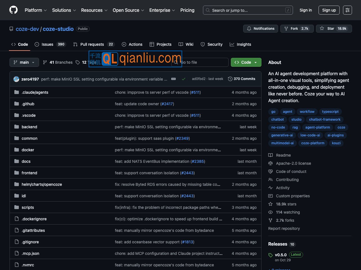Open the appearance settings icon button
This screenshot has width=361, height=270.
pos(348,10)
